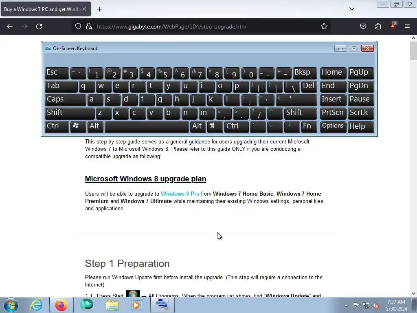Switch to Firefox in the taskbar
The height and width of the screenshot is (313, 417).
point(61,305)
